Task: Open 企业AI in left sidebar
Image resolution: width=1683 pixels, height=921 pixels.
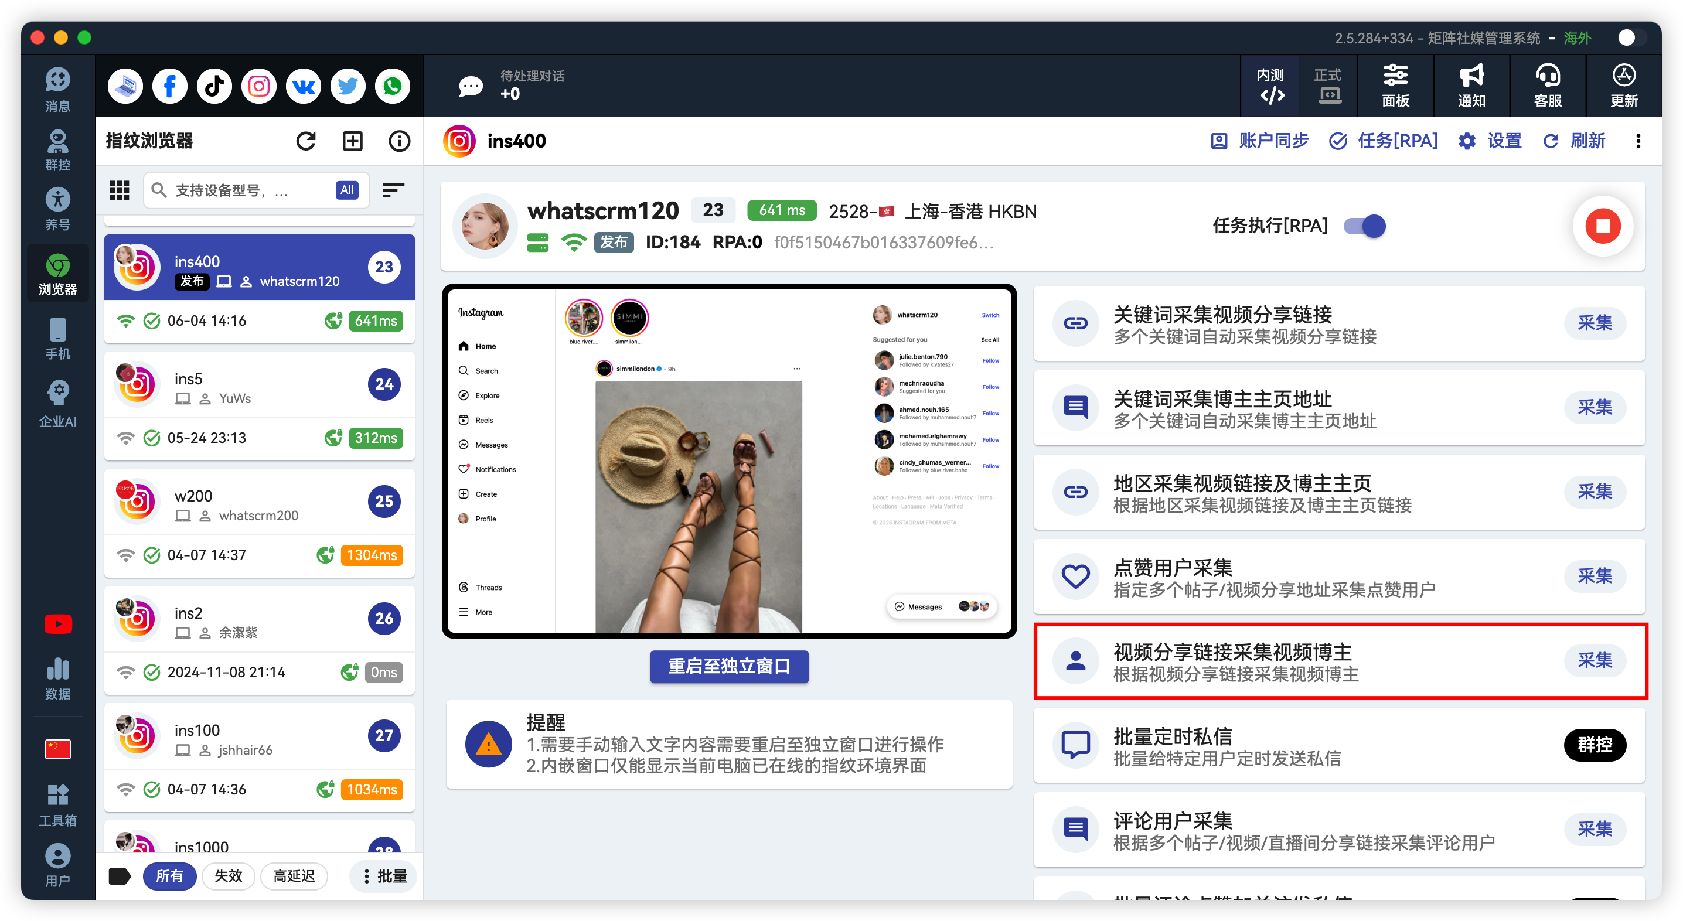Action: 57,404
